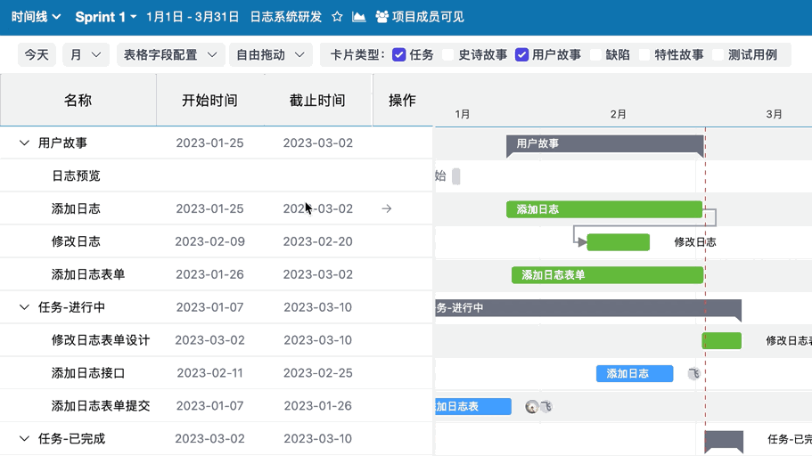The width and height of the screenshot is (812, 456).
Task: Select the 添加日志表单 row name
Action: 88,274
